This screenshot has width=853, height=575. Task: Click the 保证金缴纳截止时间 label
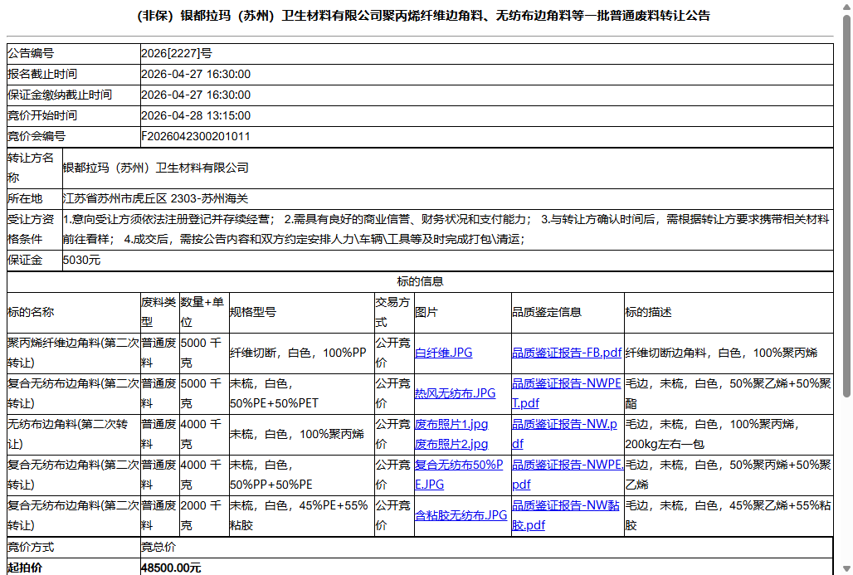[x=60, y=95]
